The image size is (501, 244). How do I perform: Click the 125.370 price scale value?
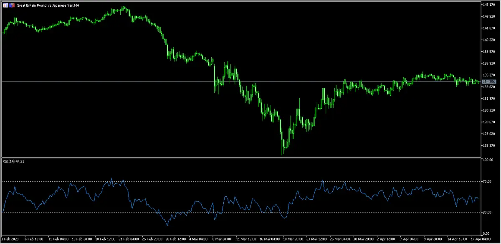[x=488, y=146]
